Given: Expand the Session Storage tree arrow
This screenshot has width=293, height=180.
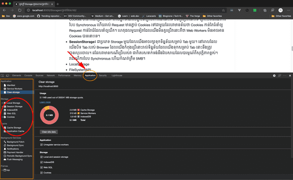Looking at the screenshot, I should tap(2, 106).
